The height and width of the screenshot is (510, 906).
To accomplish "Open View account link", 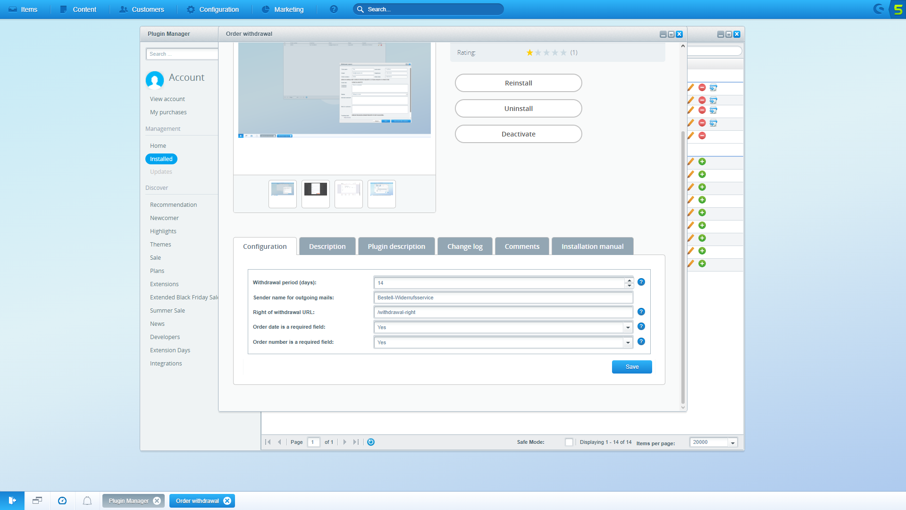I will (168, 99).
